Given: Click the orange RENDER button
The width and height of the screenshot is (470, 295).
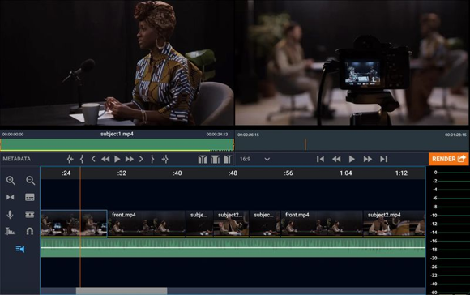Looking at the screenshot, I should point(448,159).
